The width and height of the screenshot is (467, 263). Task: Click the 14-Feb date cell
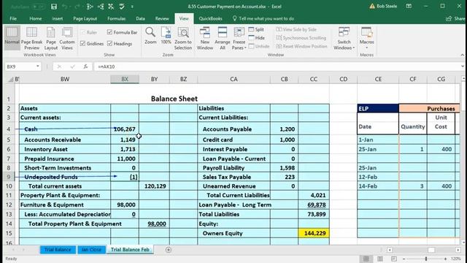(378, 186)
